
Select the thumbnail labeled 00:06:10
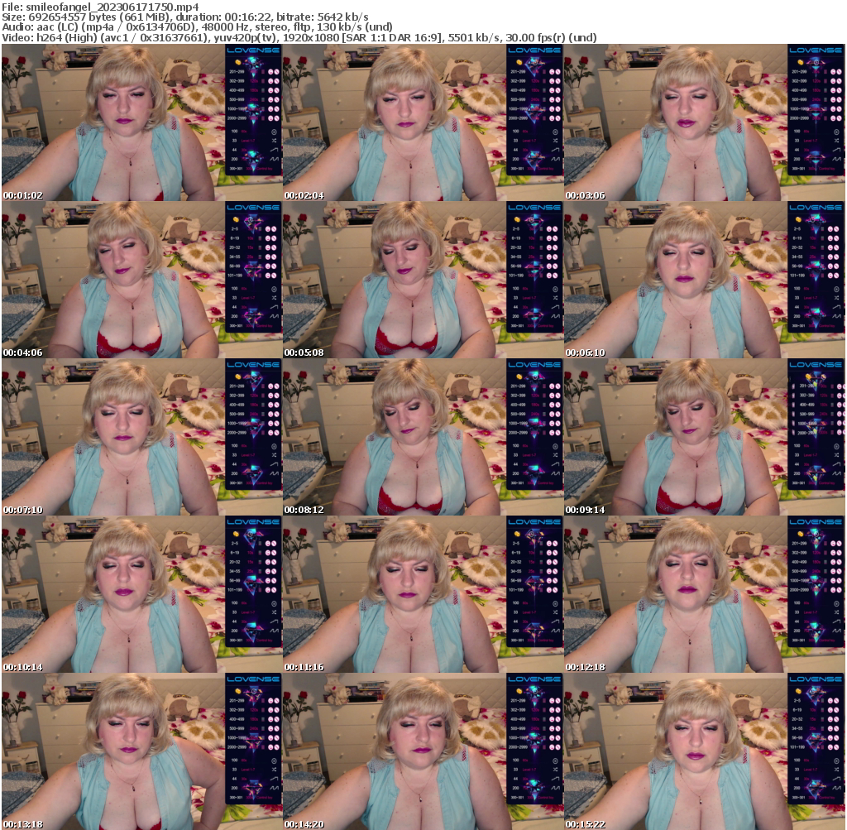click(x=704, y=280)
